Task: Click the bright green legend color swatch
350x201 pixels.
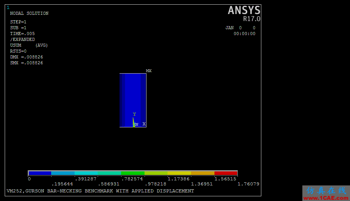Action: click(133, 173)
